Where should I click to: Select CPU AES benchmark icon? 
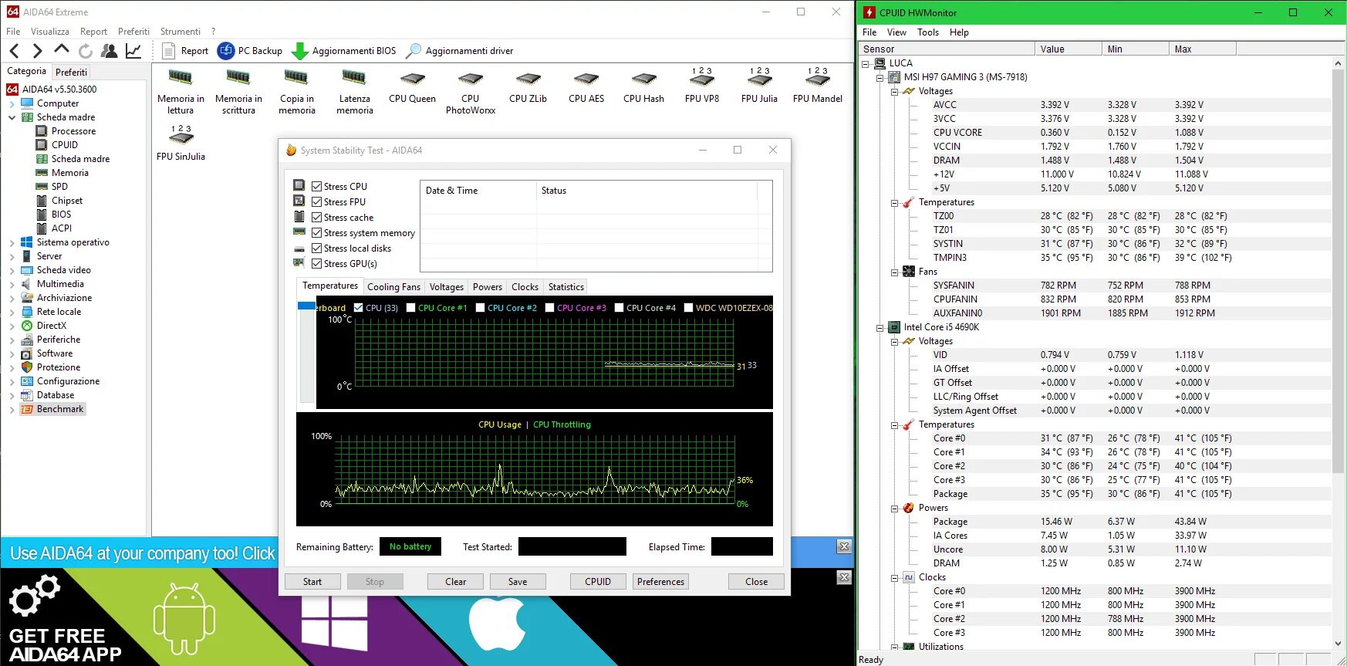(586, 87)
